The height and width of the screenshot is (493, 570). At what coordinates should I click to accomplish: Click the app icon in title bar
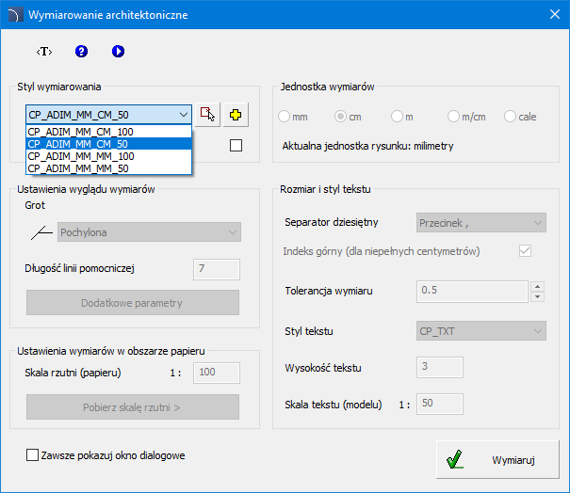coord(14,15)
